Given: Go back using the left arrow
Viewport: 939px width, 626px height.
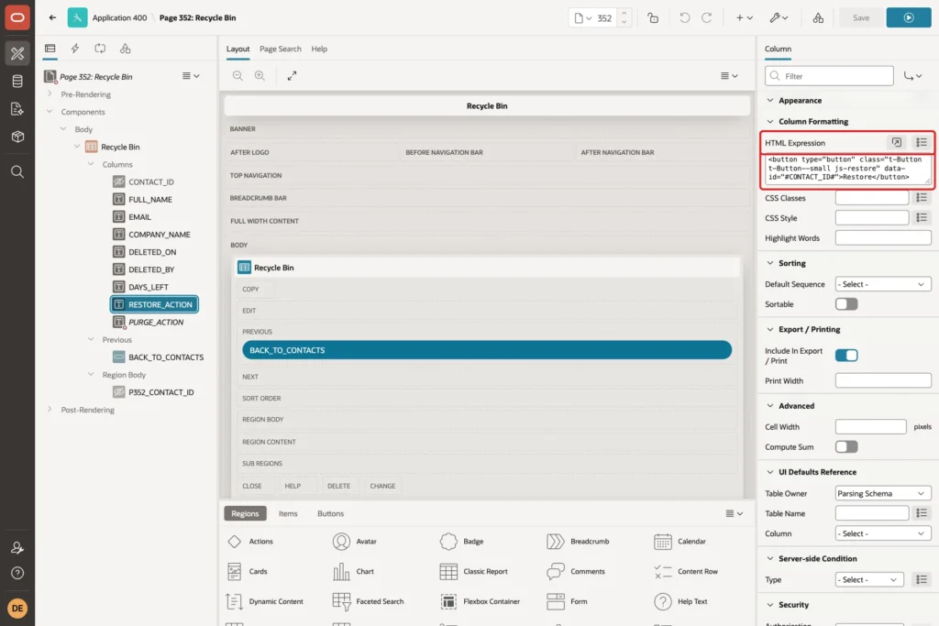Looking at the screenshot, I should tap(52, 17).
